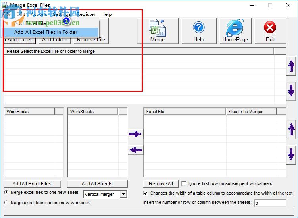Select Merge excel files to one new sheet
Viewport: 298px width, 218px height.
(6, 192)
